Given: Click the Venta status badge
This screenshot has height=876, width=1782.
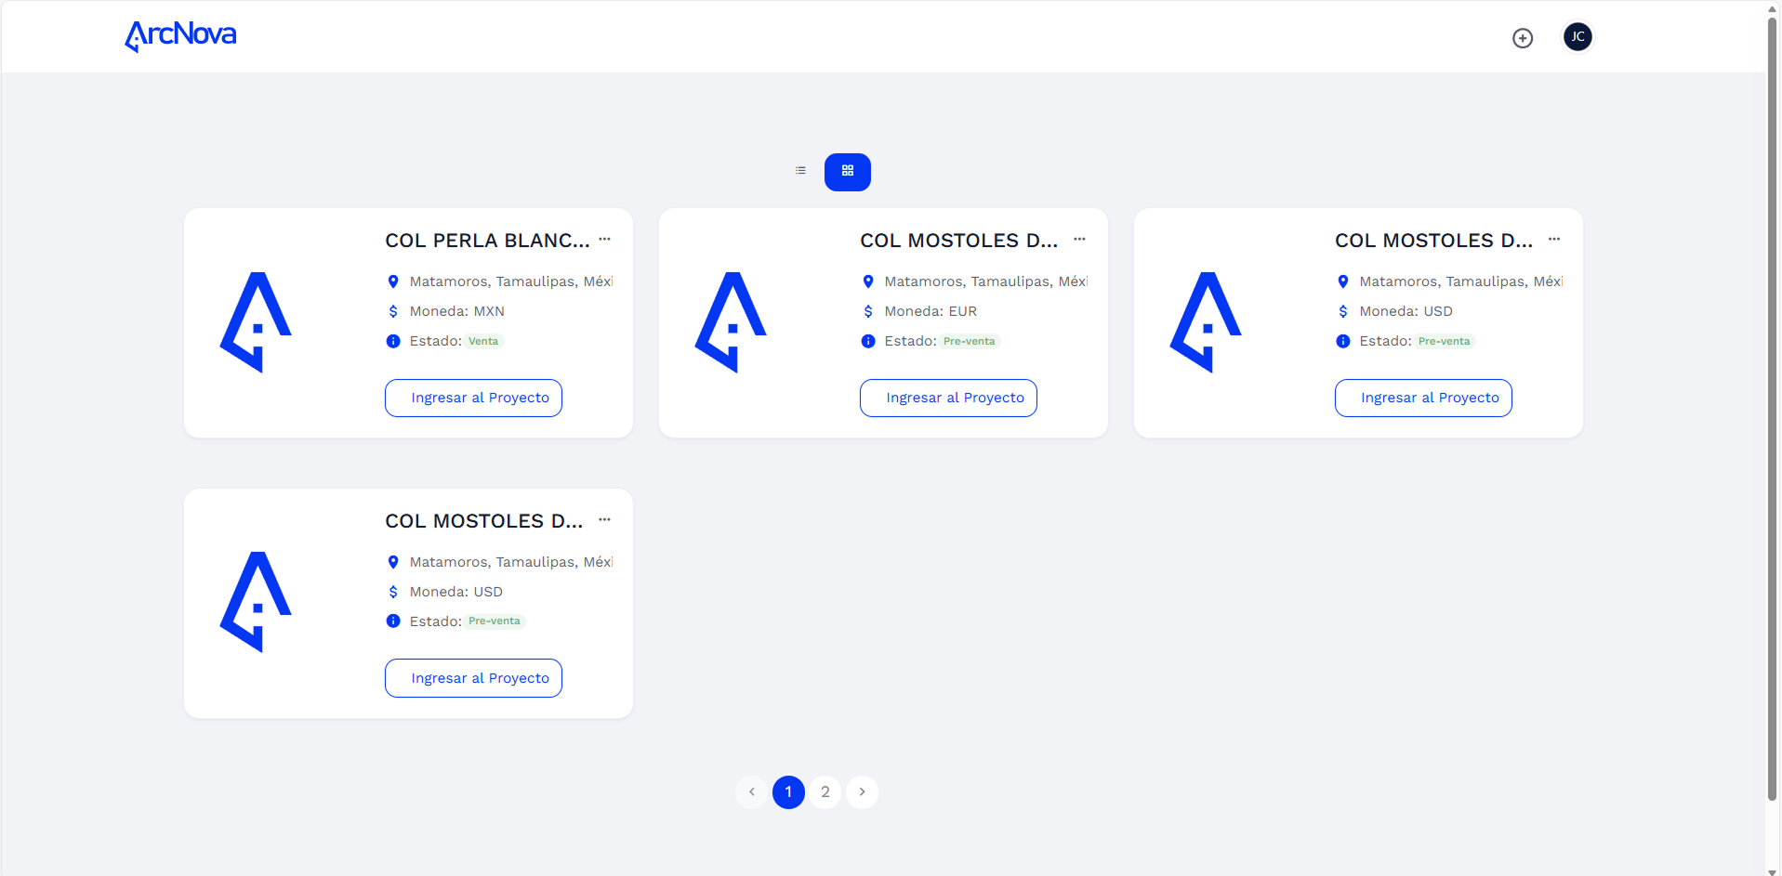Looking at the screenshot, I should [482, 341].
